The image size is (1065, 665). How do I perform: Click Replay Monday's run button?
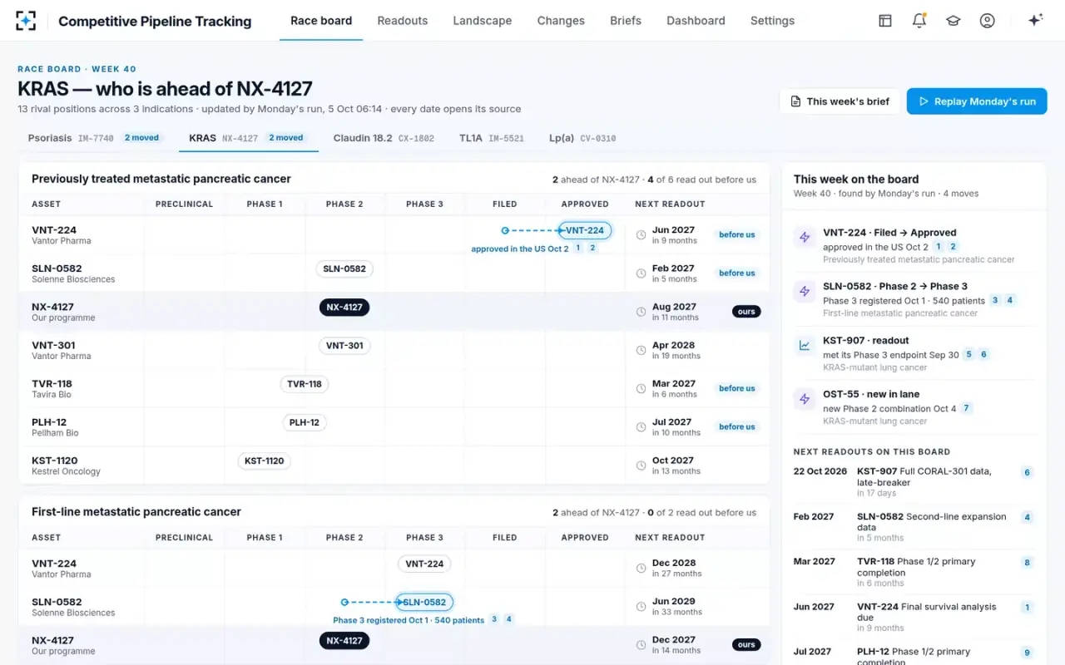point(977,101)
